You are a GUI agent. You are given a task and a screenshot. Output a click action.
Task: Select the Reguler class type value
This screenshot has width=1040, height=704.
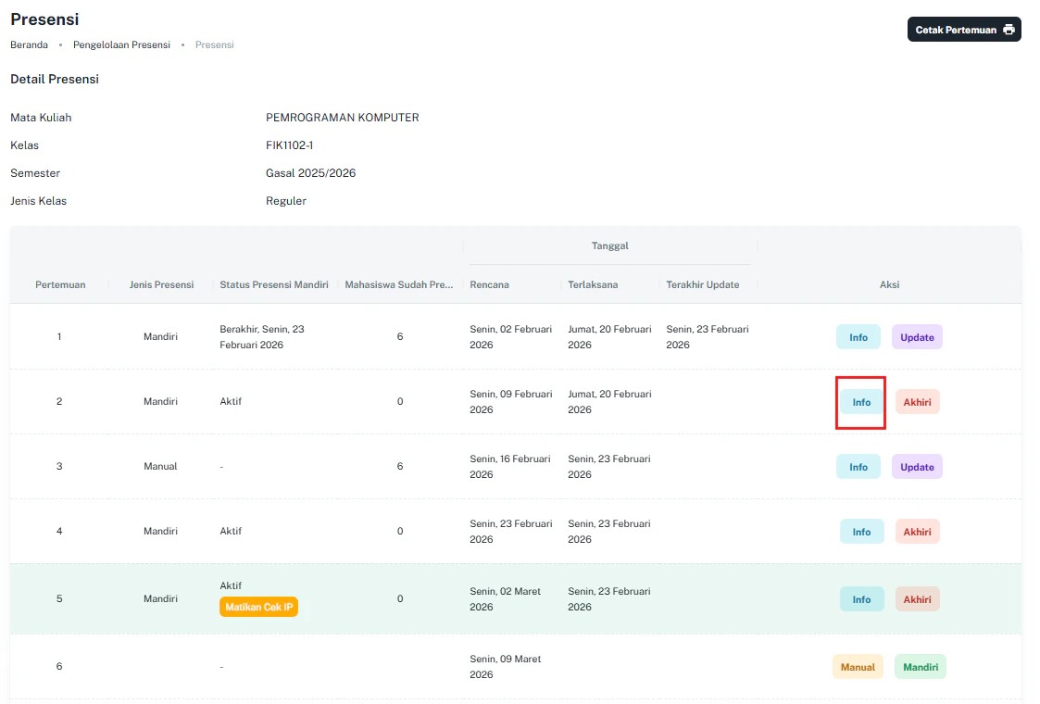(286, 201)
